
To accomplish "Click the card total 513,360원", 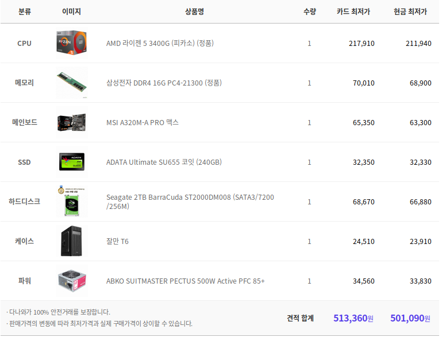I will click(353, 318).
